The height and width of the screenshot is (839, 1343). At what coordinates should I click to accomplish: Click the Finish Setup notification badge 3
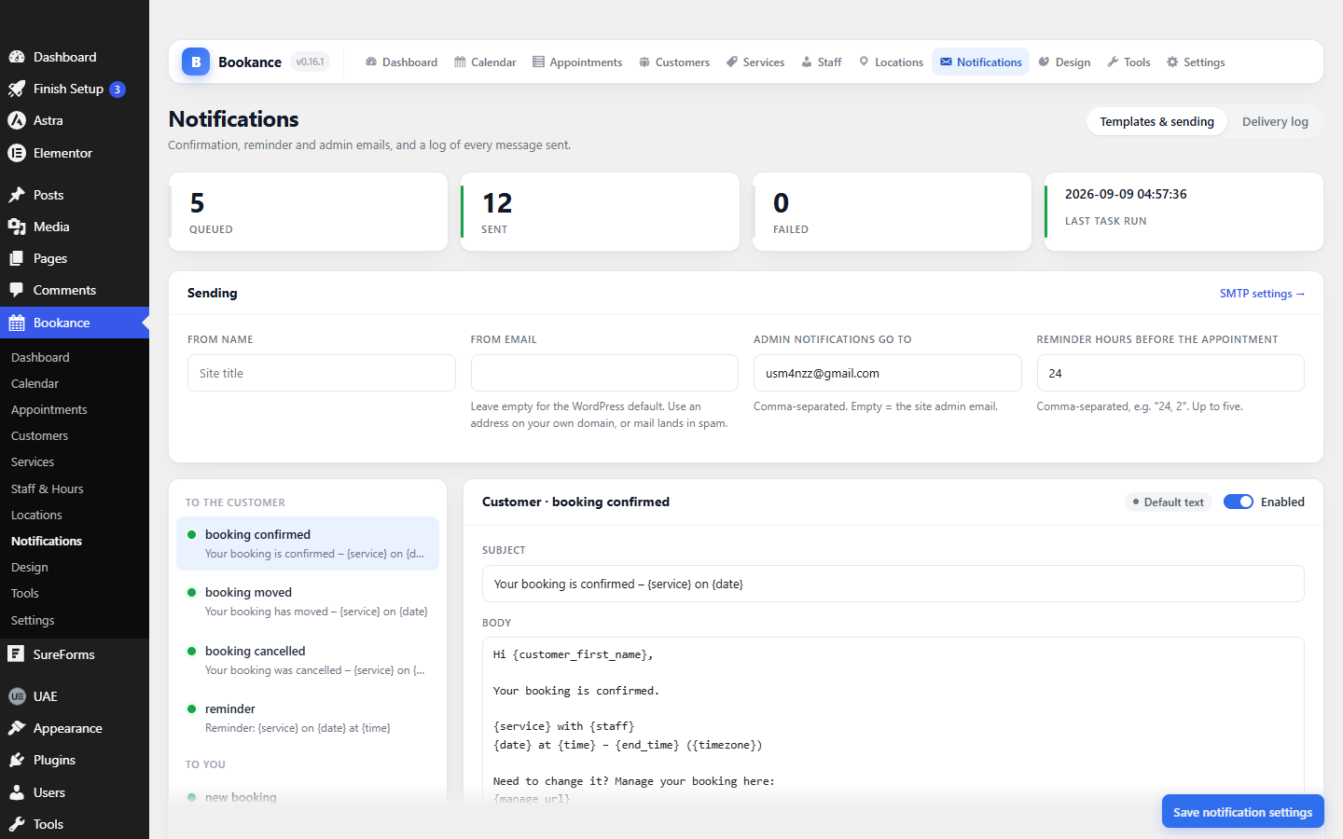(118, 89)
